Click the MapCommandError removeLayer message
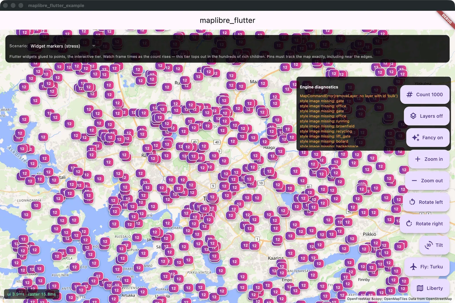The image size is (455, 303). 349,96
